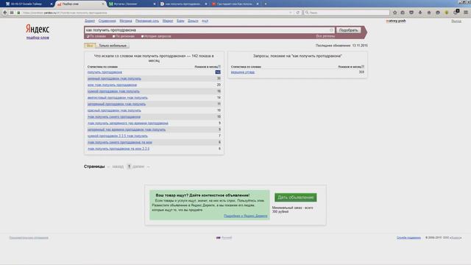The height and width of the screenshot is (265, 471).
Task: Click the account name at top right
Action: click(x=396, y=21)
